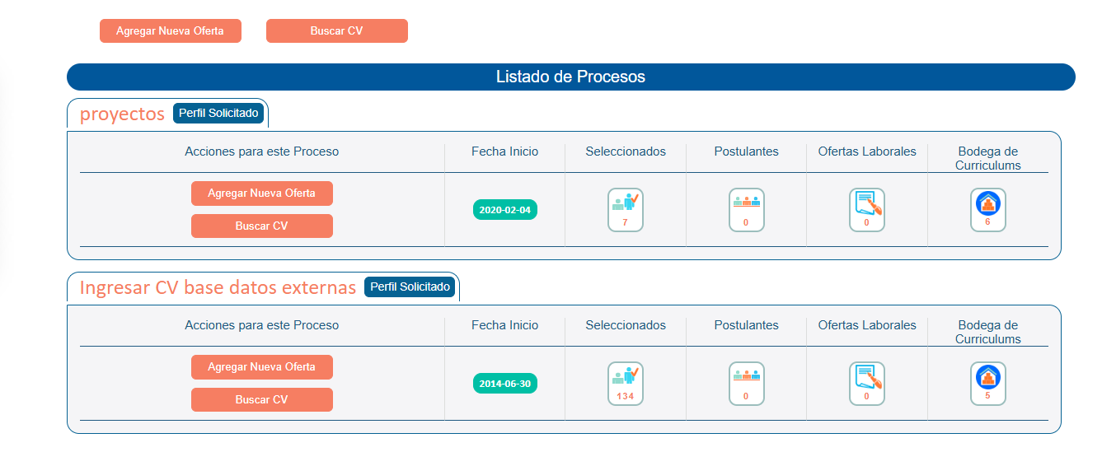The image size is (1102, 466).
Task: Open Bodega de Curriculums icon for proyectos
Action: click(987, 210)
